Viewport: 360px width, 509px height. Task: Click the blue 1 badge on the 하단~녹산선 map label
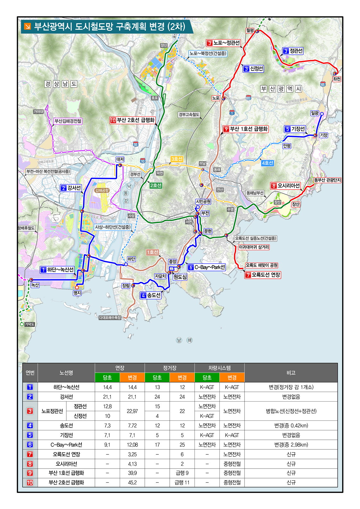click(x=44, y=270)
